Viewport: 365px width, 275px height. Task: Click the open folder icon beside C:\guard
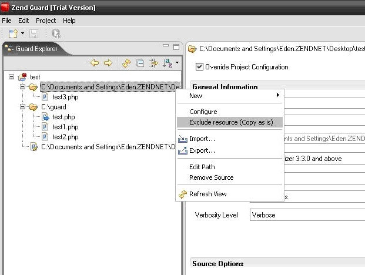point(34,107)
